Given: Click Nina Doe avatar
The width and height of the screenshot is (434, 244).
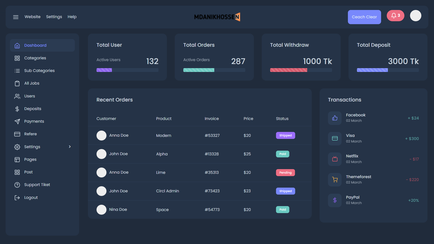Looking at the screenshot, I should 101,210.
